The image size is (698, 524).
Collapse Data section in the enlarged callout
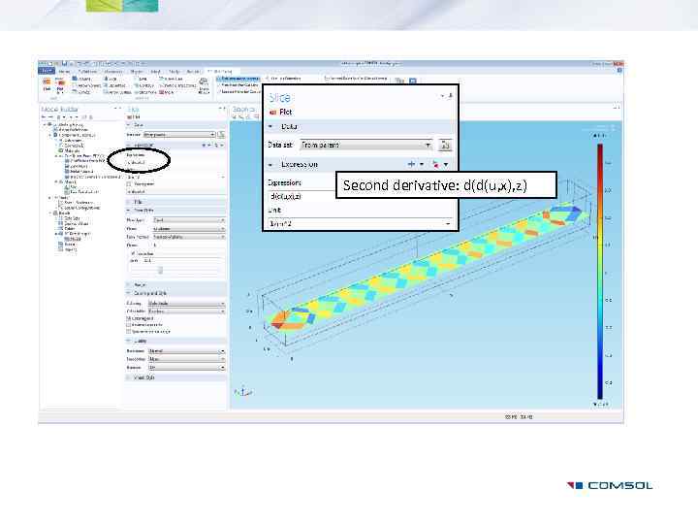pos(270,126)
